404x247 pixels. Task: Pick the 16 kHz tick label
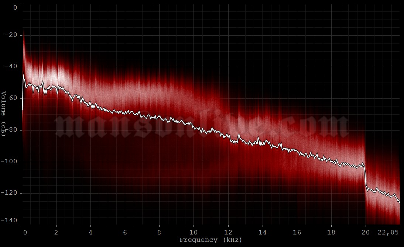coord(297,233)
